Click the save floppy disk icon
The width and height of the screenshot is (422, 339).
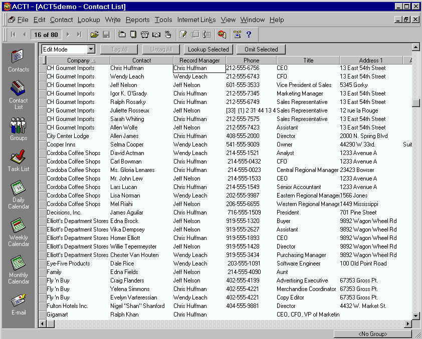click(x=106, y=34)
